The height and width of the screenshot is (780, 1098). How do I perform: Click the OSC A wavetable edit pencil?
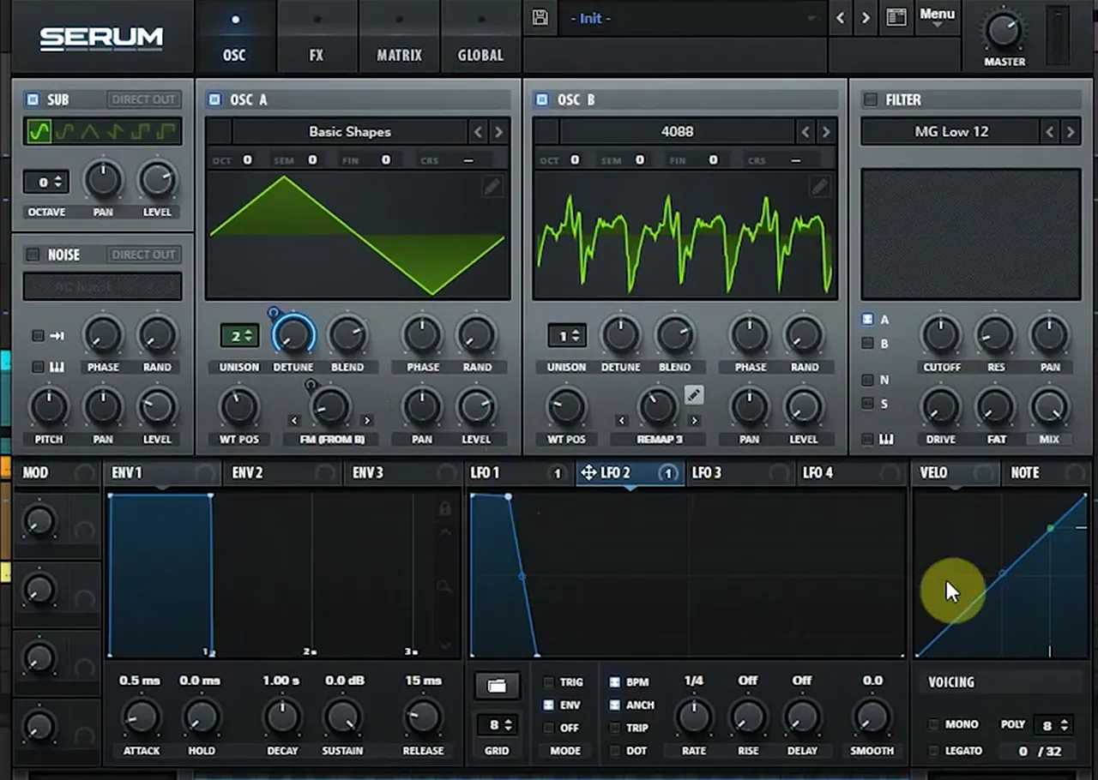(492, 186)
